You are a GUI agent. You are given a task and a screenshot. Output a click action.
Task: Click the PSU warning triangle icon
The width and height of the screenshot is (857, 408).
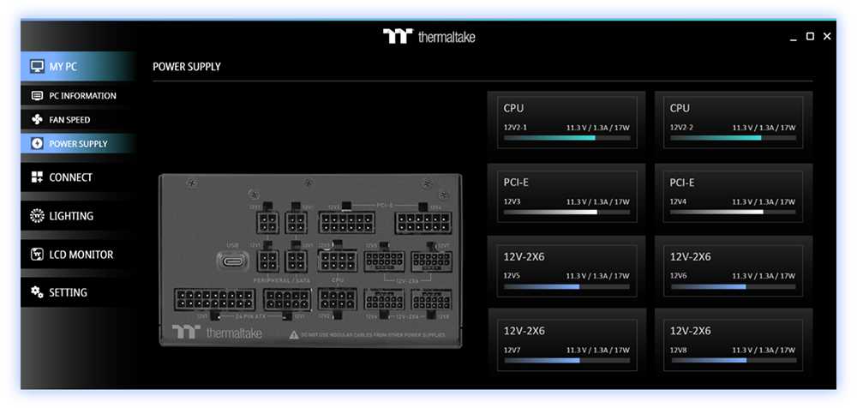coord(294,334)
